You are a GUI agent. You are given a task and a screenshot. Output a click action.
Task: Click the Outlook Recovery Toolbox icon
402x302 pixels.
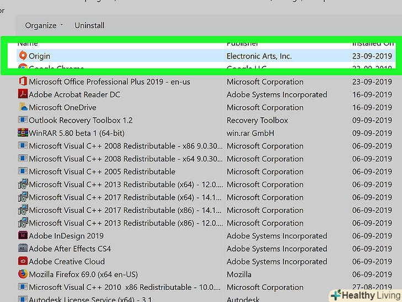tap(23, 121)
